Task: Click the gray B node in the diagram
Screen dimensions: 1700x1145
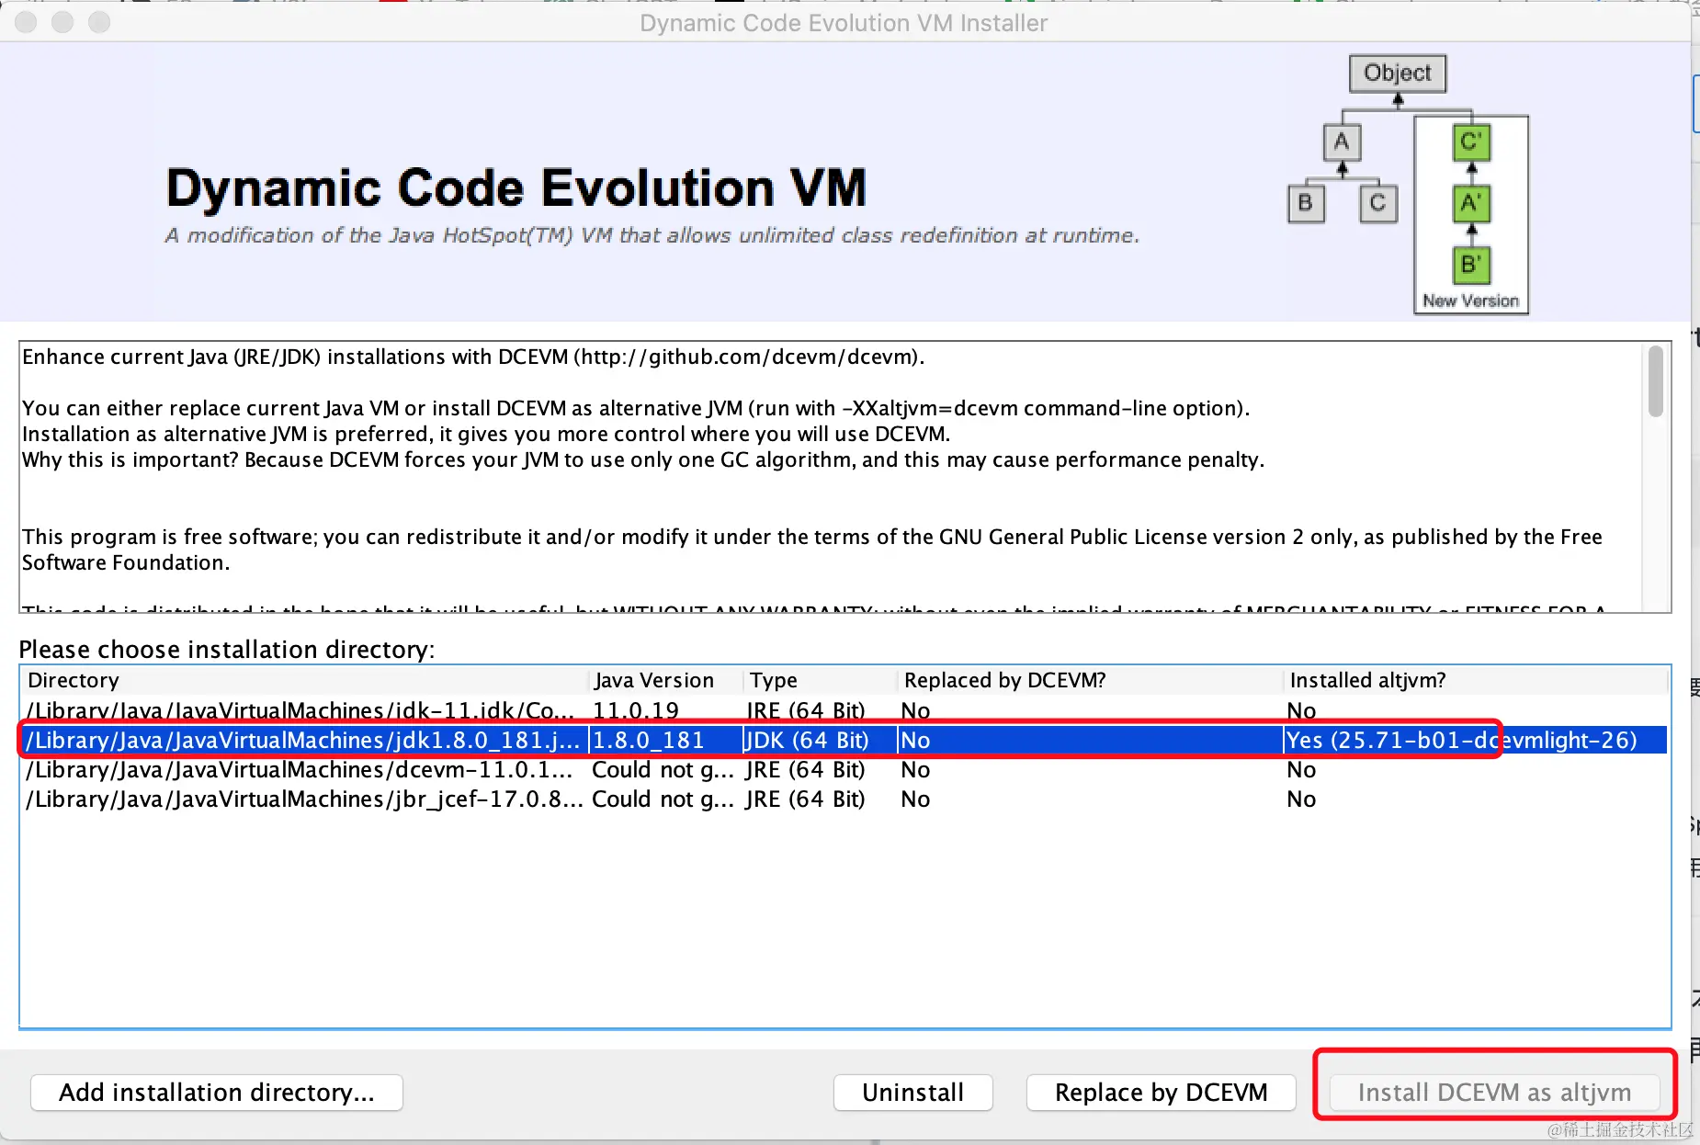Action: tap(1306, 203)
